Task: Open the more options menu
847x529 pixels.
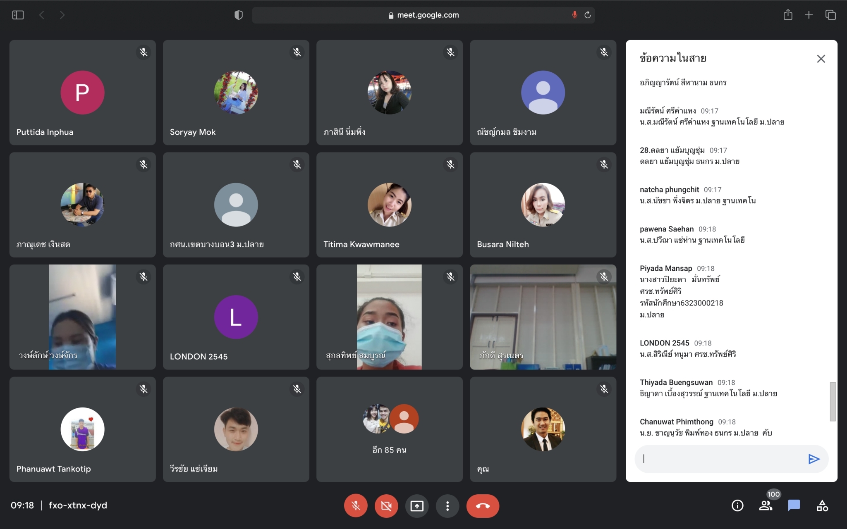Action: [x=447, y=506]
